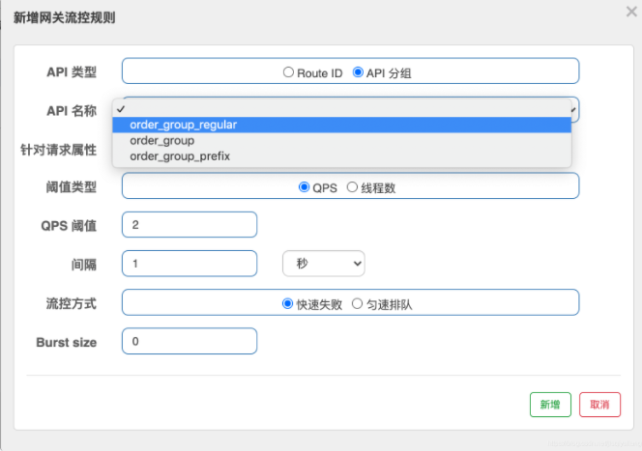Click the 间隔 interval input field
The image size is (642, 451).
[x=190, y=264]
